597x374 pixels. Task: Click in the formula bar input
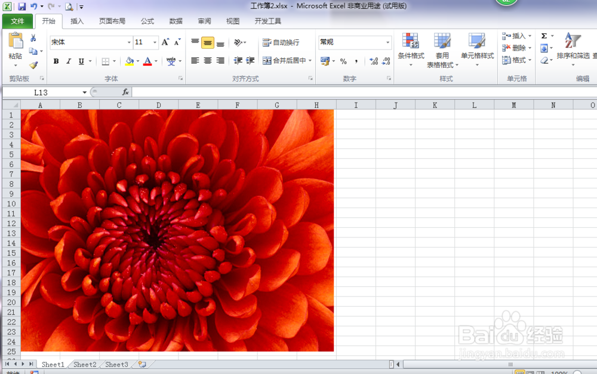coord(364,92)
